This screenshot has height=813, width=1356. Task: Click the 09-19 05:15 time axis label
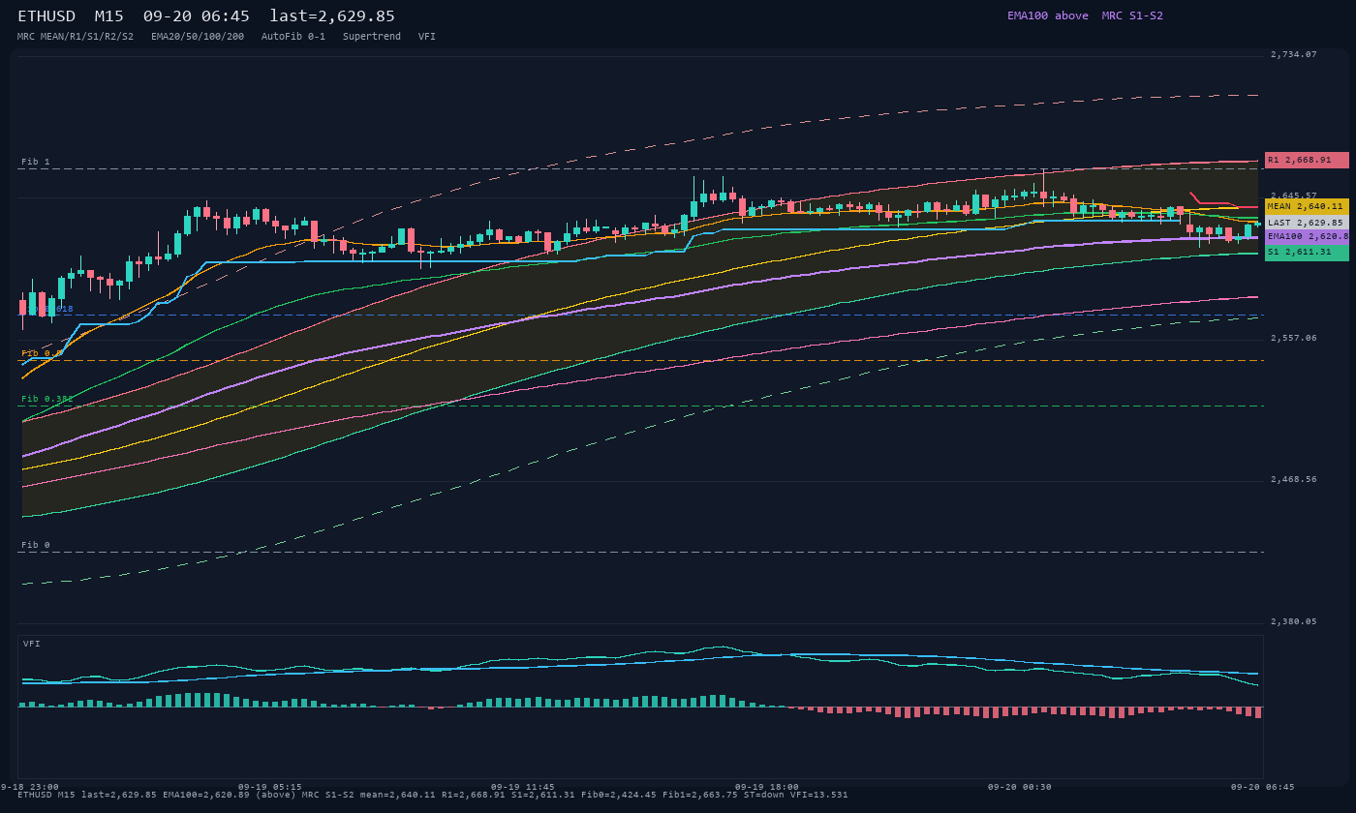pos(270,787)
